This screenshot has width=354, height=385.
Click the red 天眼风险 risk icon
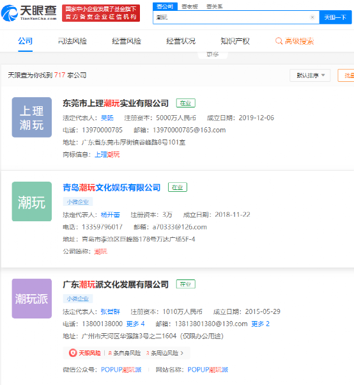(73, 353)
